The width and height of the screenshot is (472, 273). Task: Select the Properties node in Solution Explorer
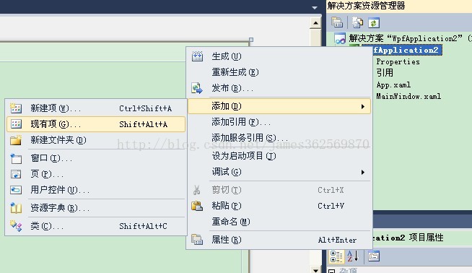pos(398,62)
